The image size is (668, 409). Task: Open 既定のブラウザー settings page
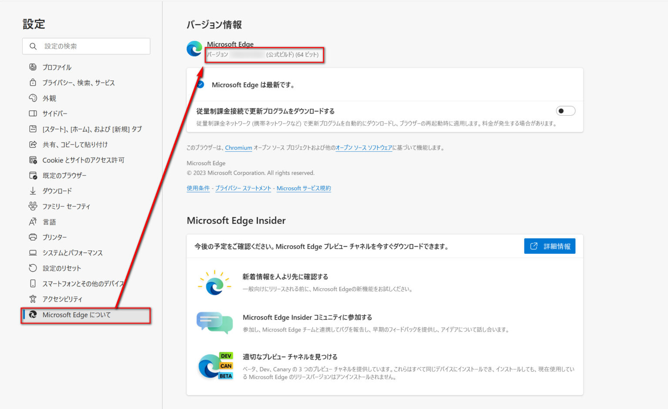click(x=64, y=176)
